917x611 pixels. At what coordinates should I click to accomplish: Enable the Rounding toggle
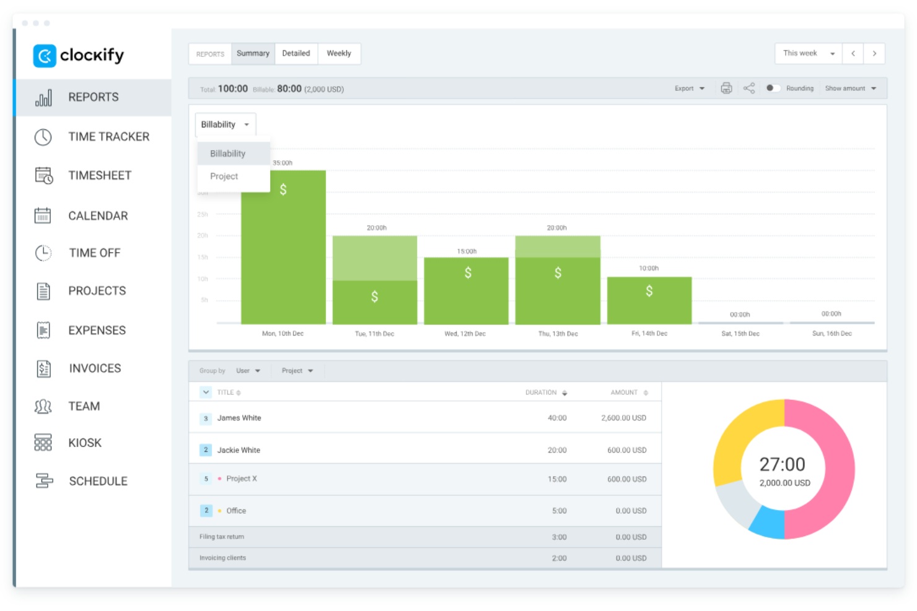(773, 88)
